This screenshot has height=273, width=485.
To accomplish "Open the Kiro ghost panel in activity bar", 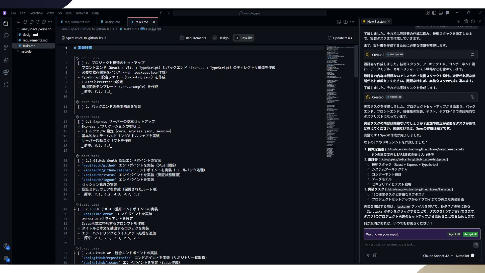I will pyautogui.click(x=6, y=84).
